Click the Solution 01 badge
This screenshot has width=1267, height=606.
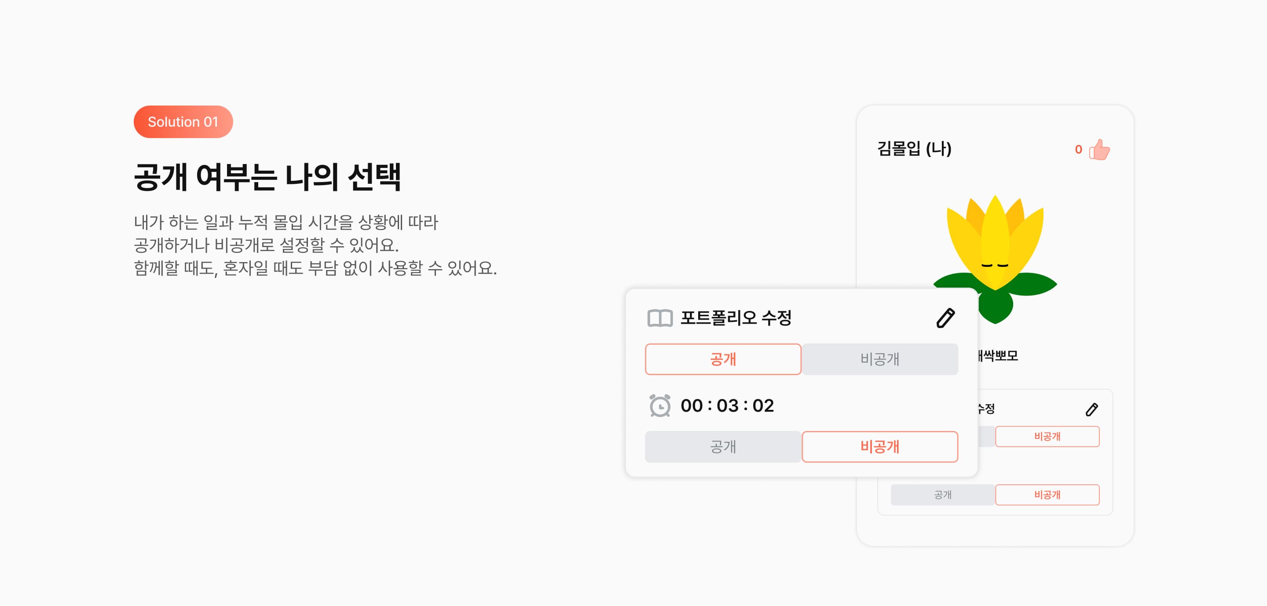point(183,122)
